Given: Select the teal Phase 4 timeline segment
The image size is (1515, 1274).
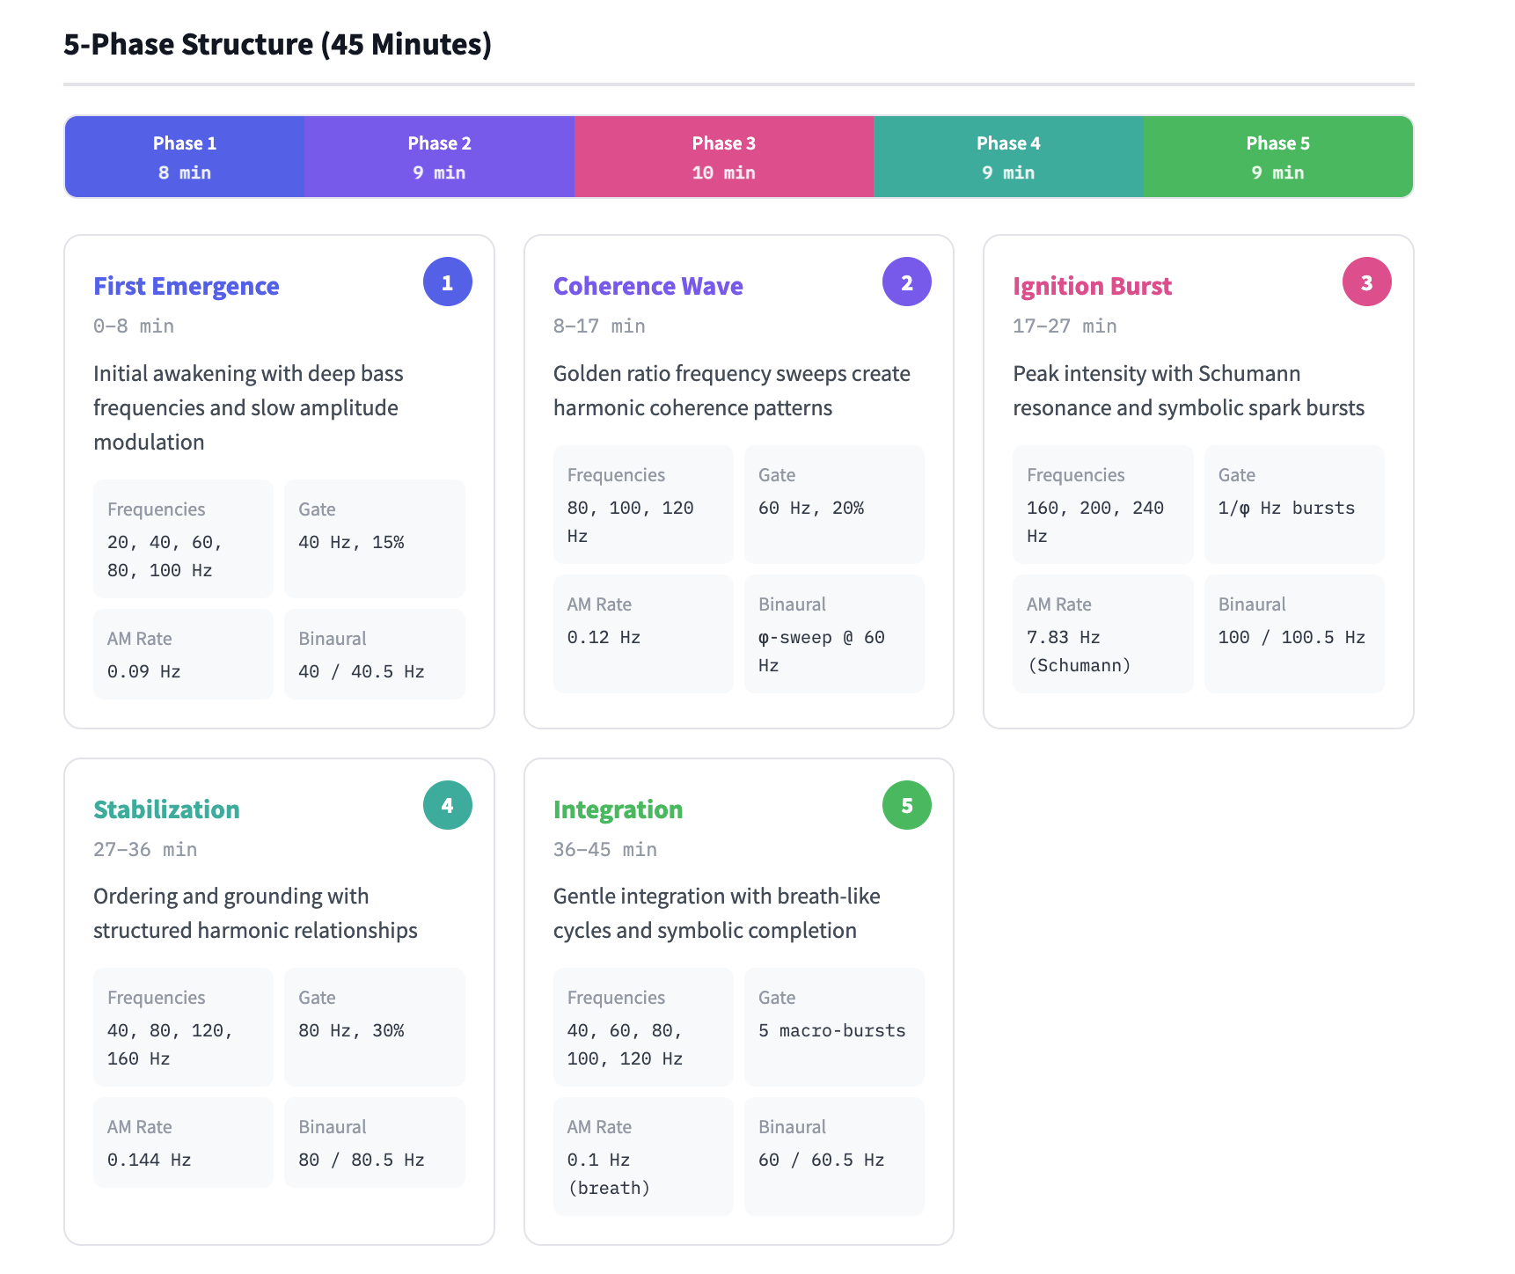Looking at the screenshot, I should (1008, 157).
